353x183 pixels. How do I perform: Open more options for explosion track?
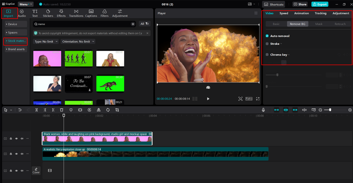click(27, 154)
